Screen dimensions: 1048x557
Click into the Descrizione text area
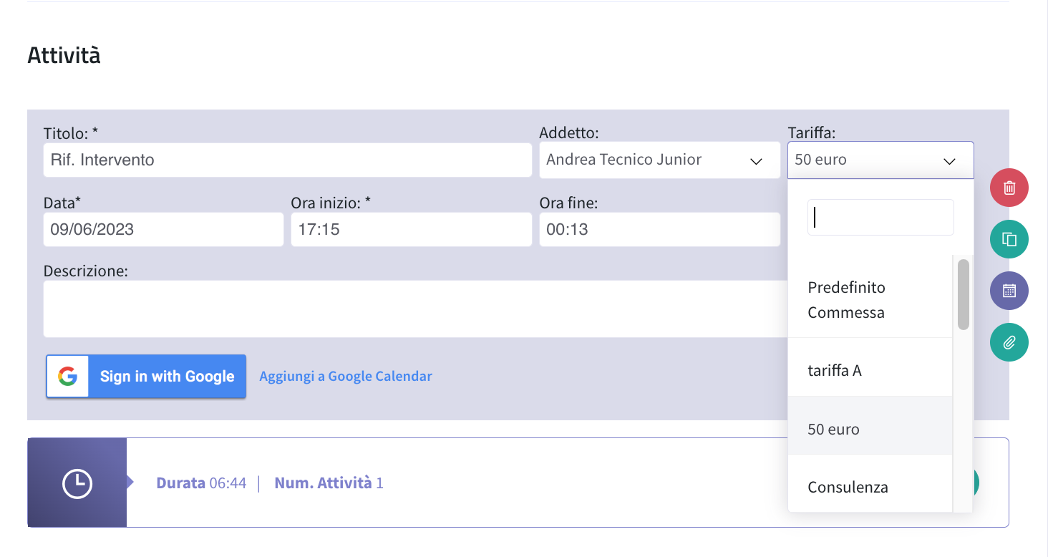click(415, 309)
